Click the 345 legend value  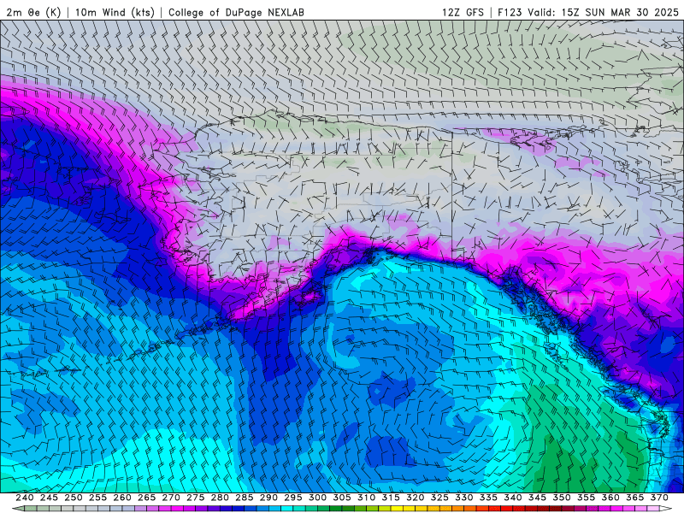(x=538, y=498)
